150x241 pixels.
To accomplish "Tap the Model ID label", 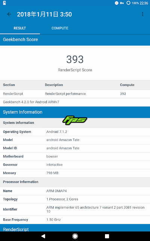I will coord(10,148).
